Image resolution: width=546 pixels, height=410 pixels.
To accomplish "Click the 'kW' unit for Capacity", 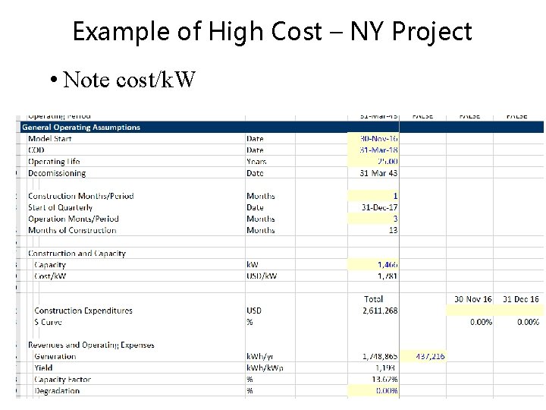I will point(253,265).
